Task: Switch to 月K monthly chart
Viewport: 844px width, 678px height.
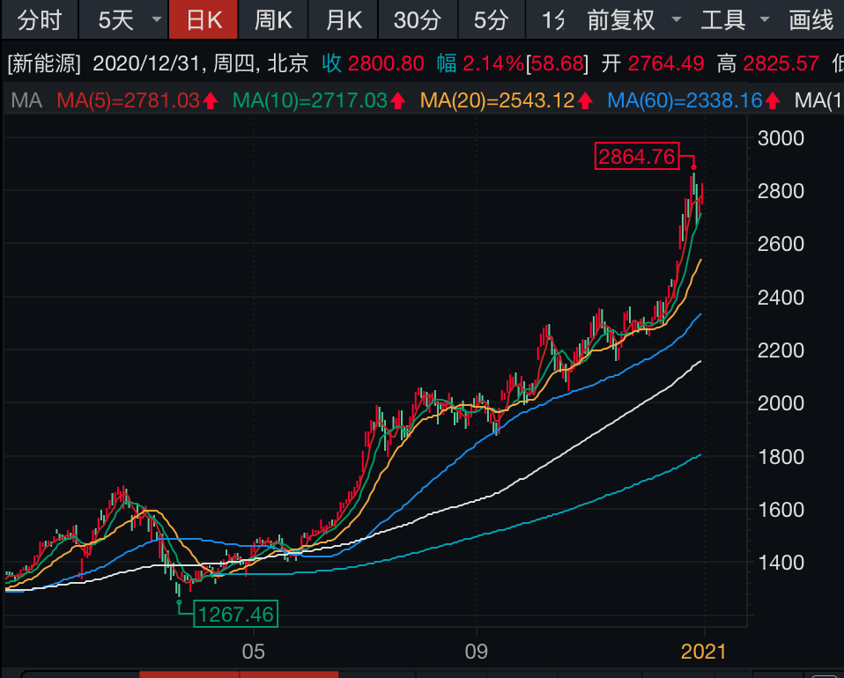Action: tap(344, 19)
